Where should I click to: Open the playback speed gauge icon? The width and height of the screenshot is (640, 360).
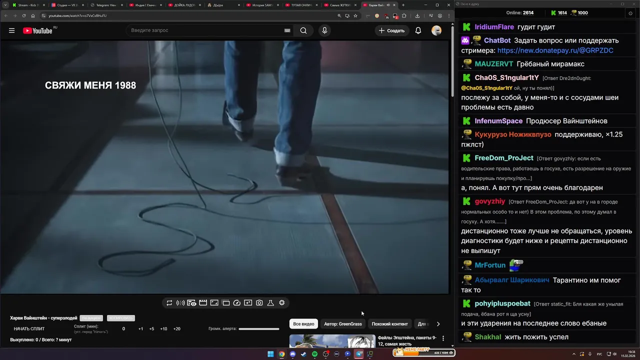coord(237,302)
